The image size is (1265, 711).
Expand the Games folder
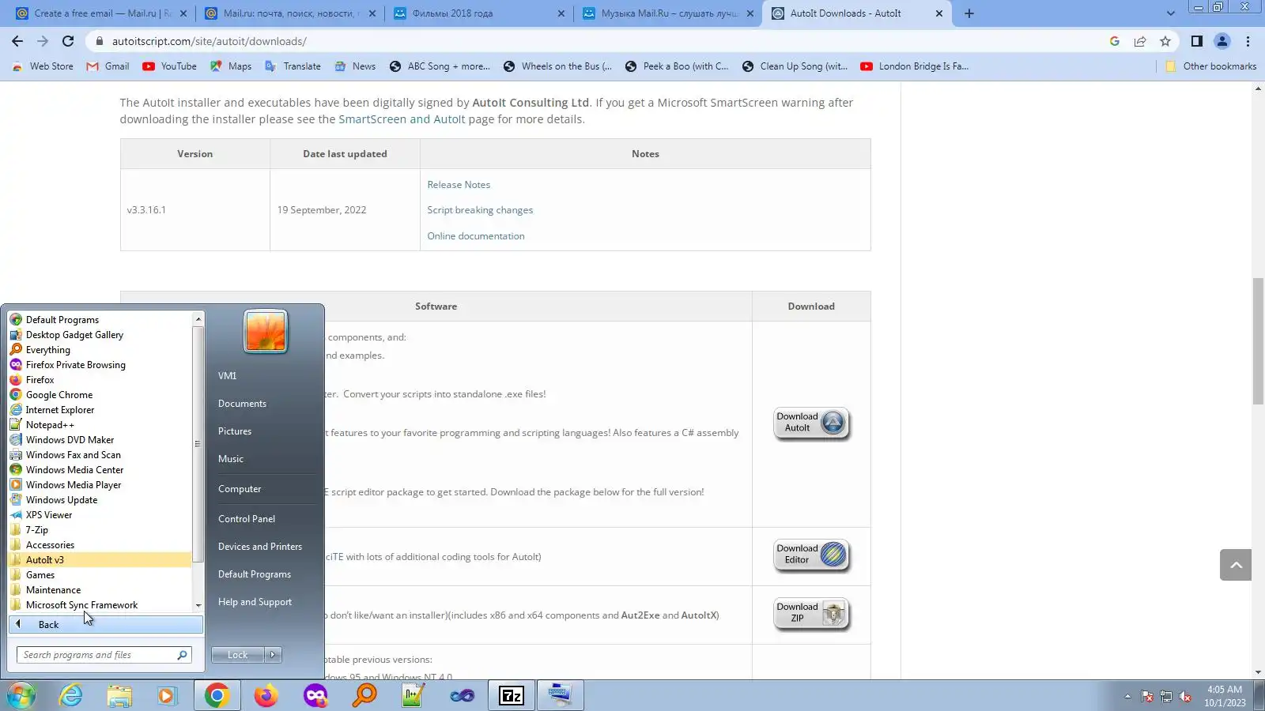(x=100, y=575)
